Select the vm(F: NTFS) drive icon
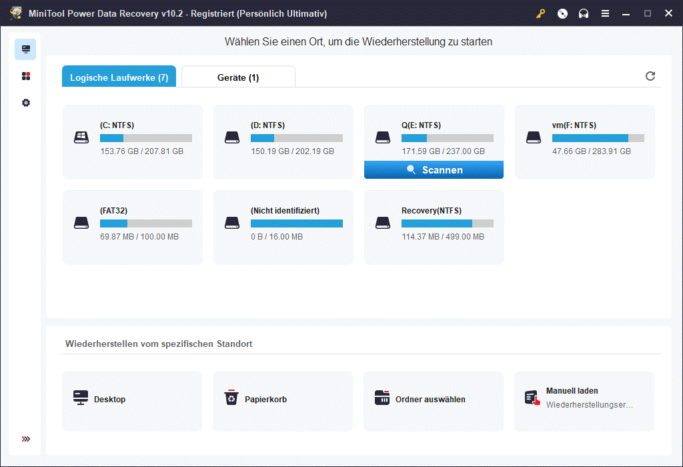This screenshot has height=467, width=683. click(534, 137)
